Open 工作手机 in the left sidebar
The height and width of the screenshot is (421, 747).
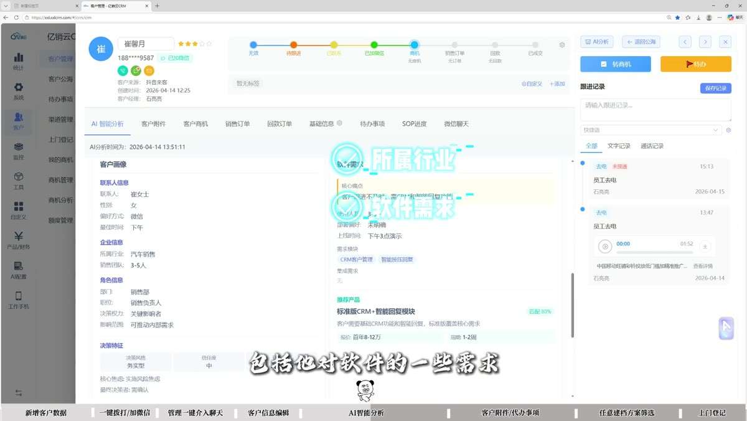coord(19,300)
